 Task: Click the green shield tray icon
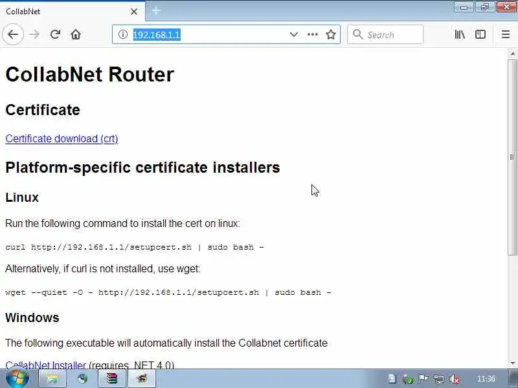(408, 380)
